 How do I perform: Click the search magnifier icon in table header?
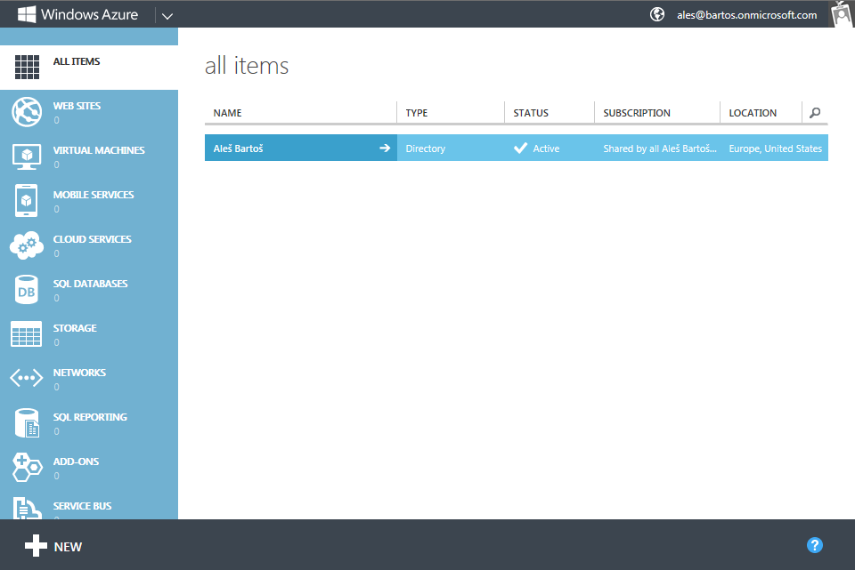coord(815,113)
